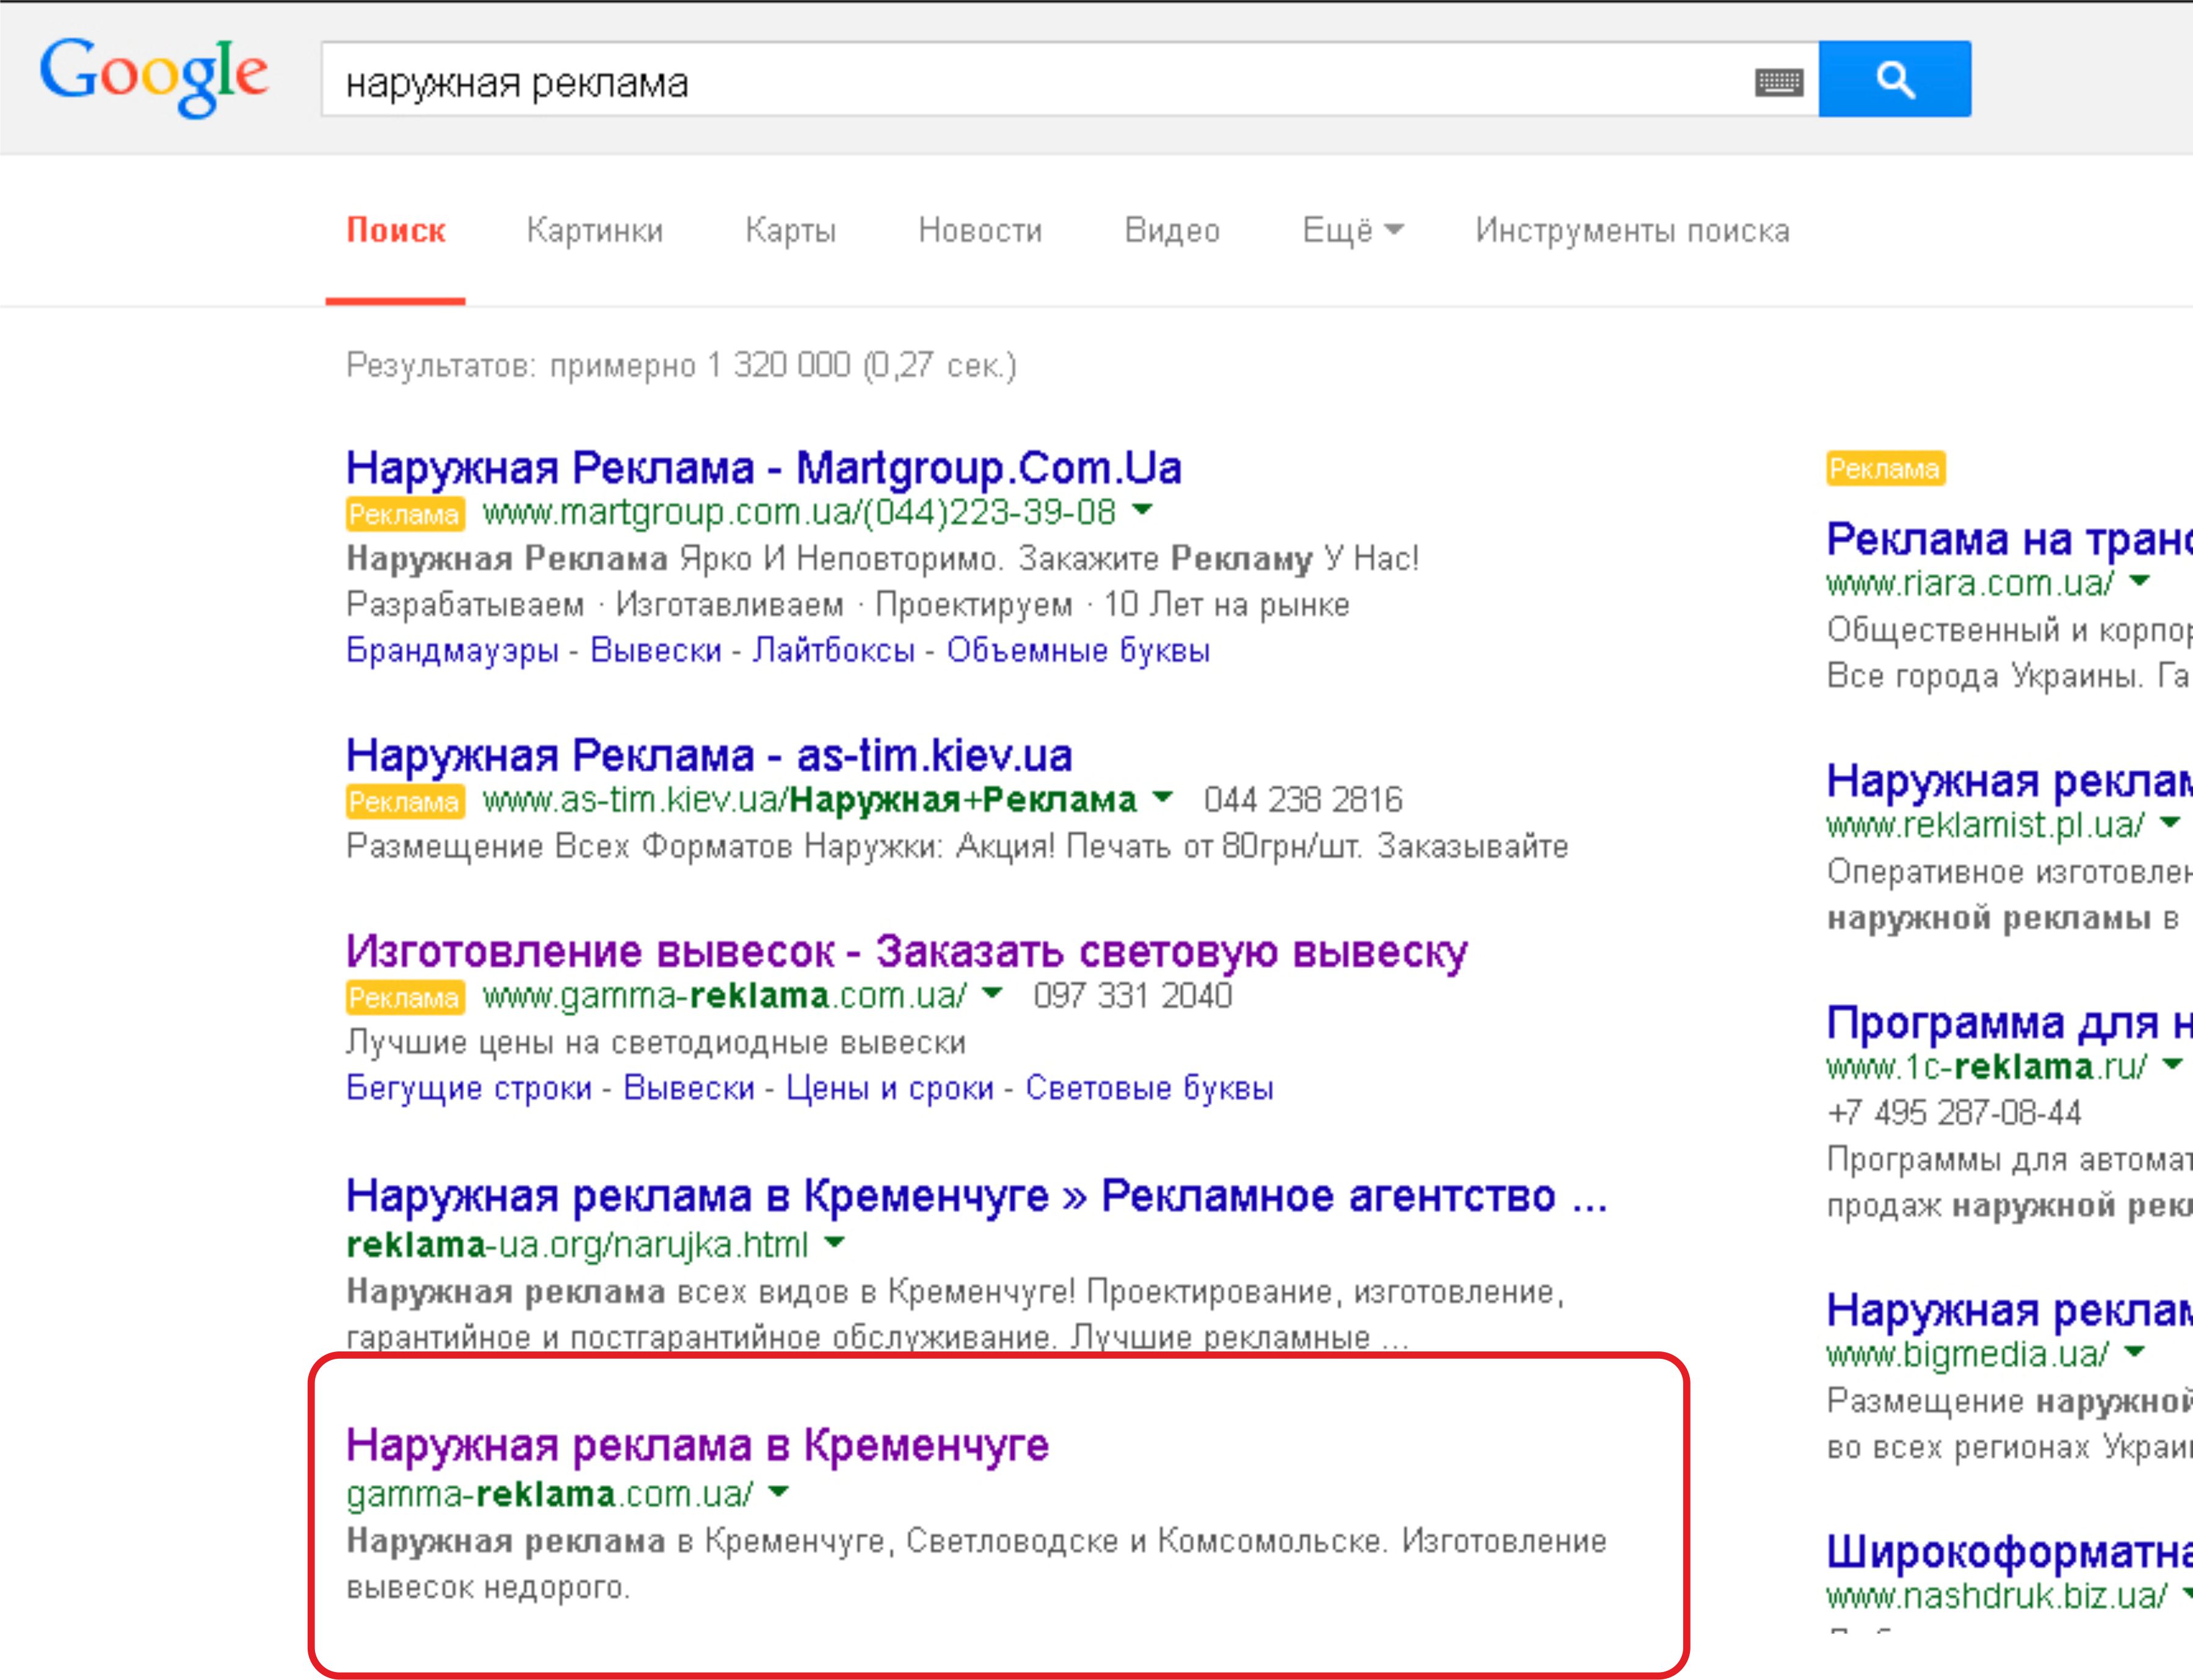Click the 'Лайтбоксы' sitelink

click(x=833, y=650)
